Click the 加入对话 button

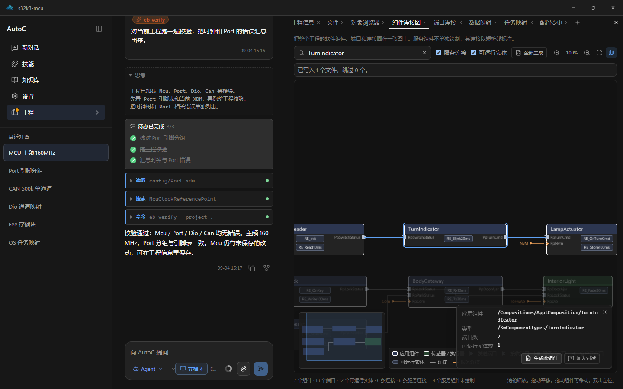(x=582, y=358)
